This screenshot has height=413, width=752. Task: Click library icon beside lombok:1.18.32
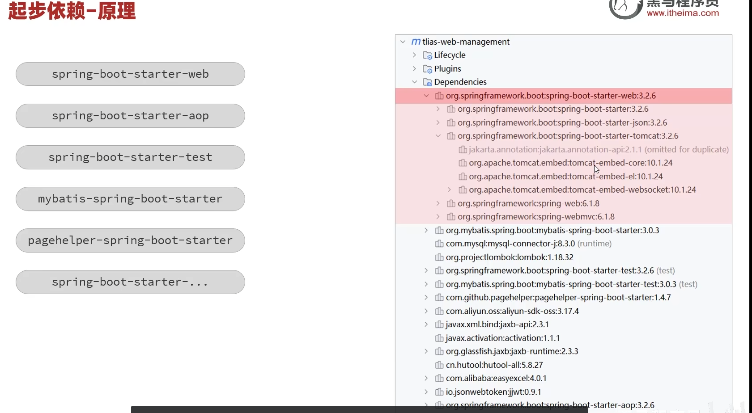439,257
